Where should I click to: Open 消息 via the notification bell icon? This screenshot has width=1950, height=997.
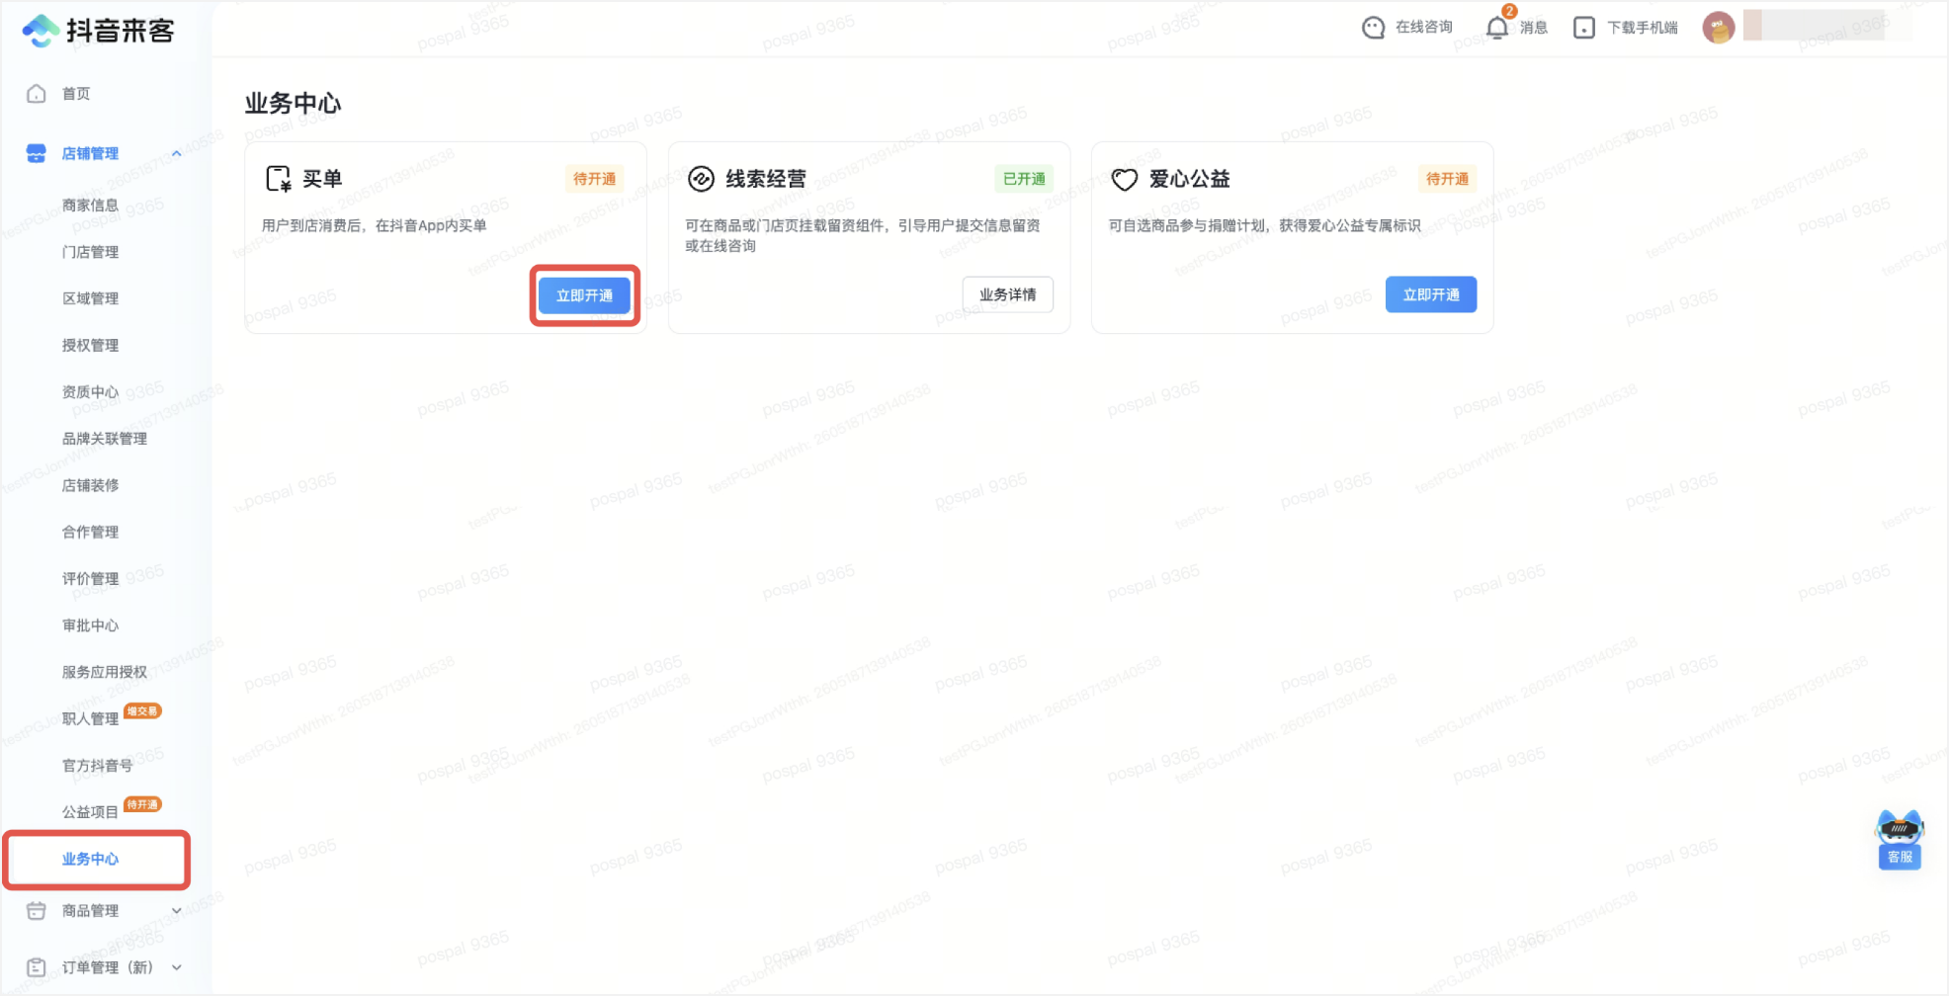tap(1497, 27)
